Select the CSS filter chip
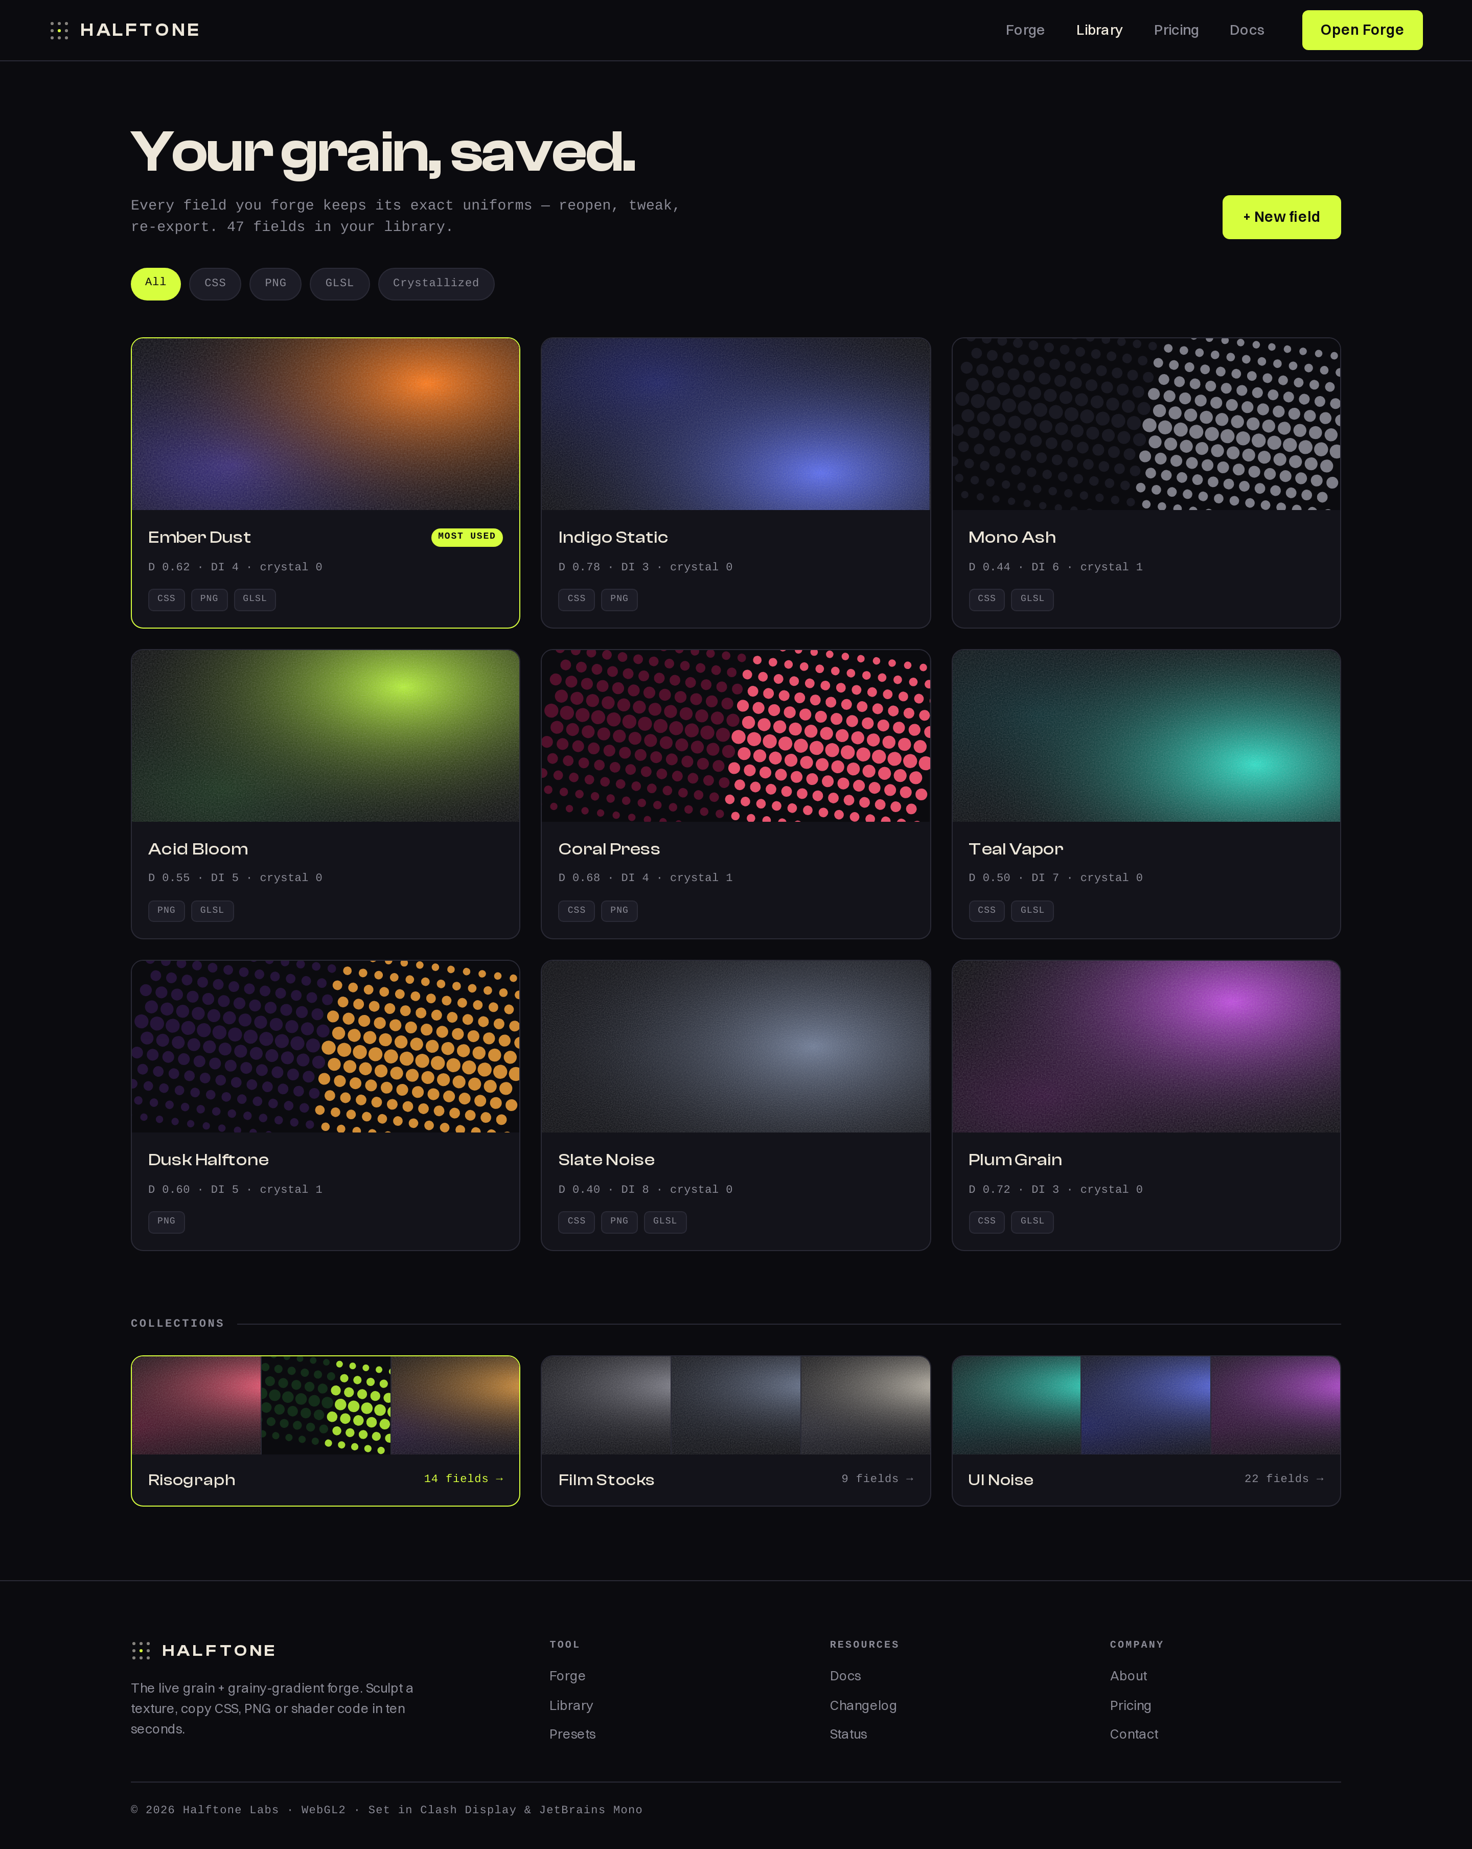The width and height of the screenshot is (1472, 1849). (215, 284)
